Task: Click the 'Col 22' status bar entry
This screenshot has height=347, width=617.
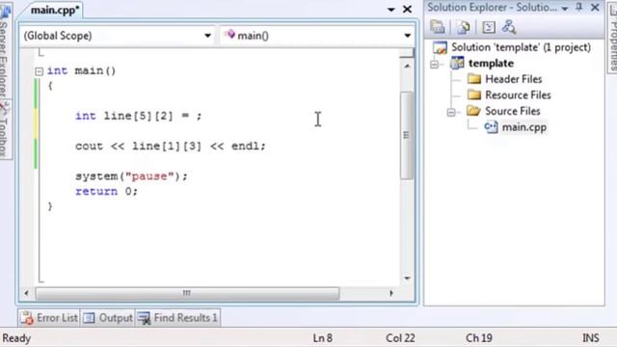Action: (x=400, y=338)
